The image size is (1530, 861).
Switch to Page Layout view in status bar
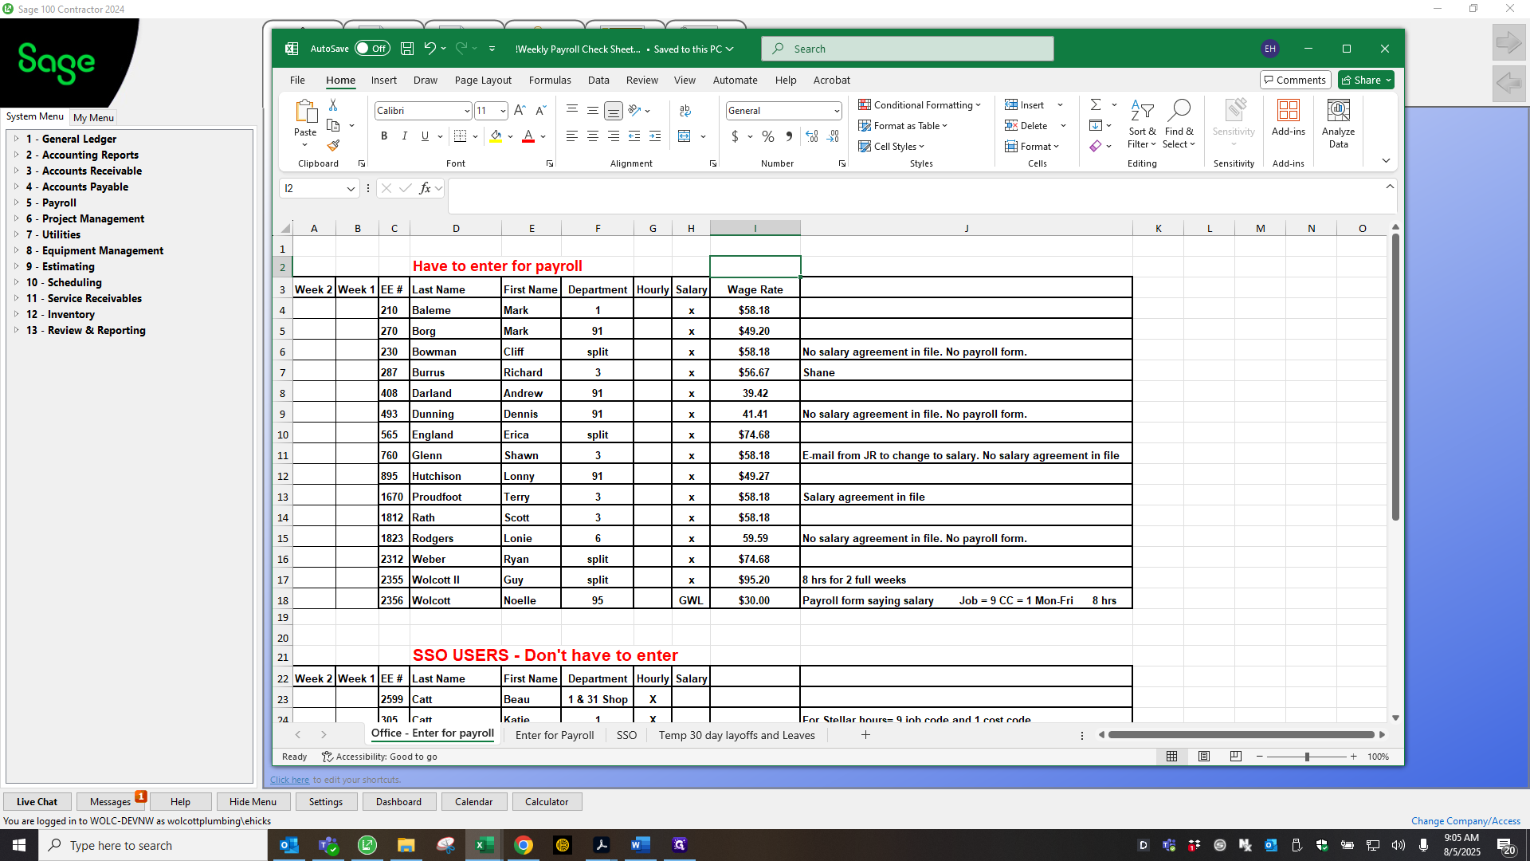(x=1204, y=757)
